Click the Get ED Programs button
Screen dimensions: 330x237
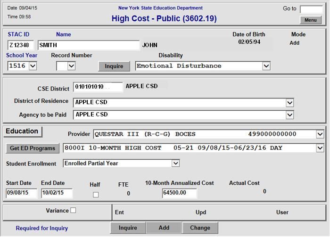coord(33,148)
